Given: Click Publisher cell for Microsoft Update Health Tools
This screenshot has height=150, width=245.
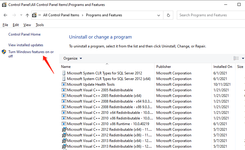Looking at the screenshot, I should [x=174, y=84].
